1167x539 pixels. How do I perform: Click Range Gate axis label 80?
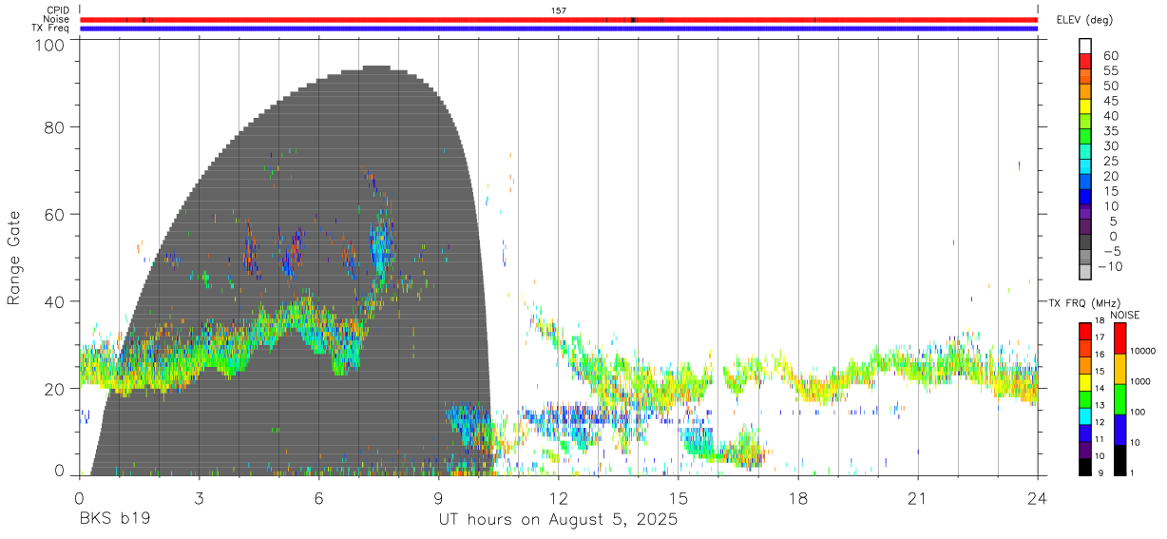pos(56,127)
